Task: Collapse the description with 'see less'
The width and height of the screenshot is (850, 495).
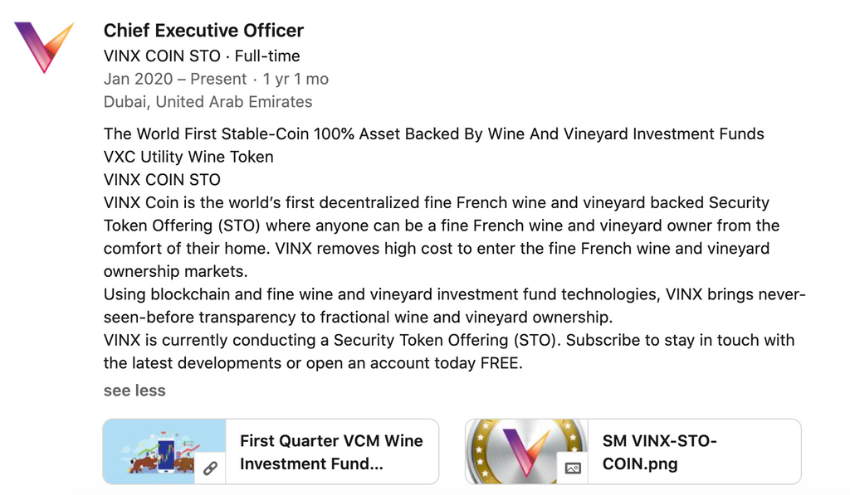Action: 134,391
